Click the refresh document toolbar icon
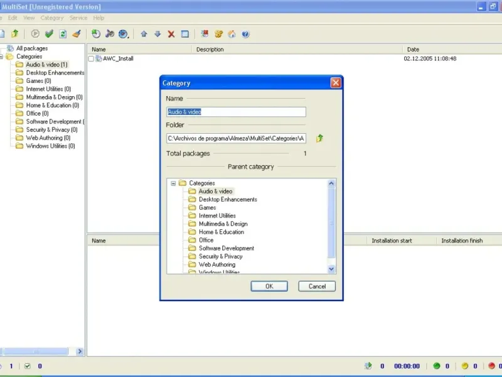The width and height of the screenshot is (502, 377). click(x=63, y=34)
